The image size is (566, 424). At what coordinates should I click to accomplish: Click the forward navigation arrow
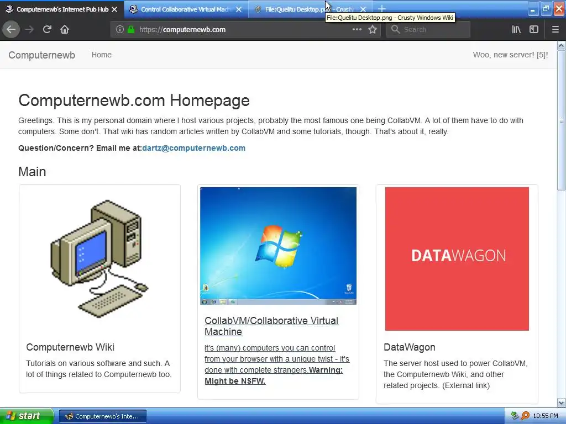(29, 30)
